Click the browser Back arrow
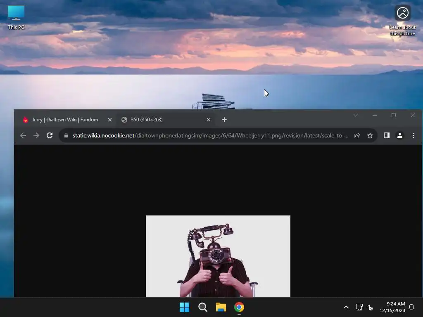Viewport: 423px width, 317px height. coord(23,135)
